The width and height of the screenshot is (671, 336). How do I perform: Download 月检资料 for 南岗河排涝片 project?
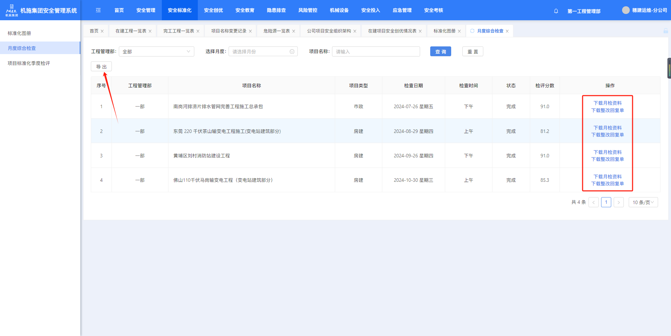tap(607, 103)
